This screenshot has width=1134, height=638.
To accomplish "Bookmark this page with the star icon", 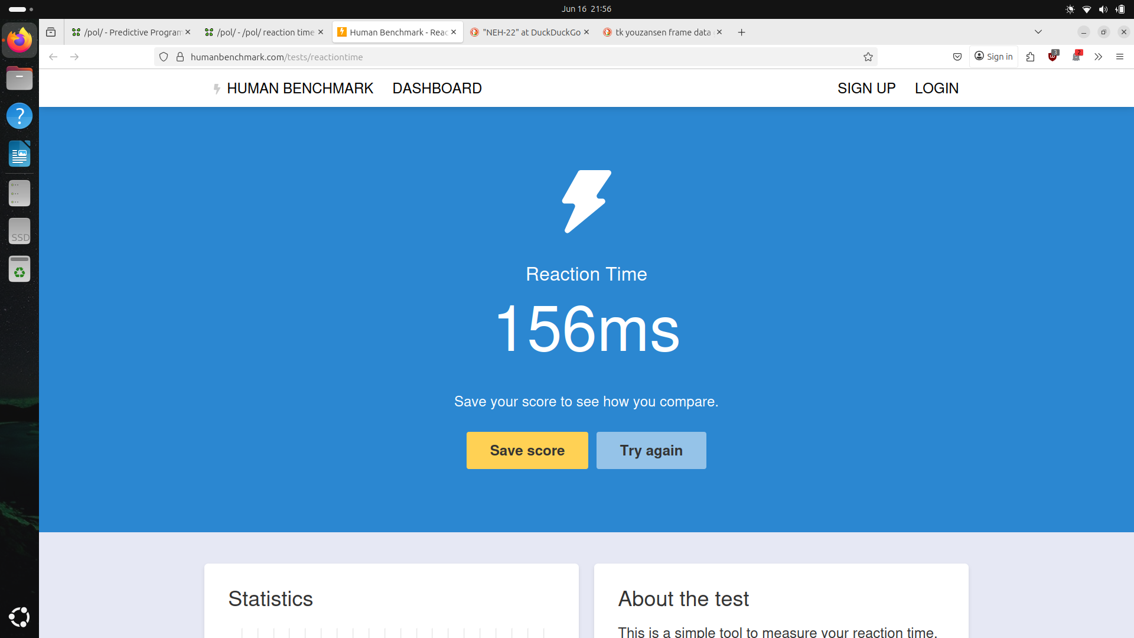I will point(868,57).
